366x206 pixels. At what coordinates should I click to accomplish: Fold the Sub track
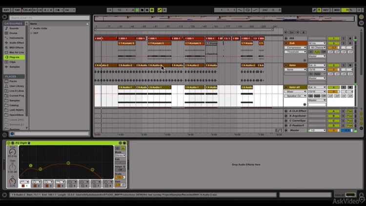point(286,43)
